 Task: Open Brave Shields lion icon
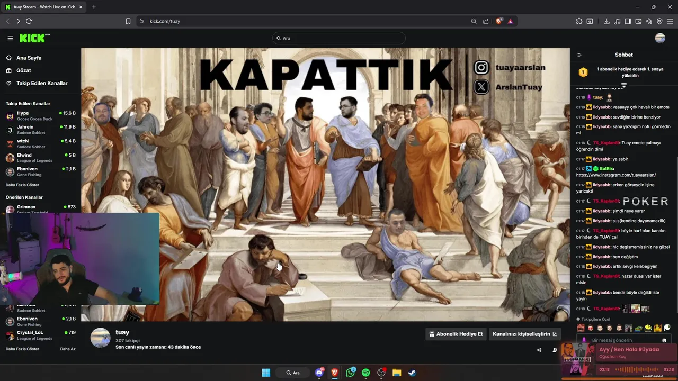click(x=499, y=21)
